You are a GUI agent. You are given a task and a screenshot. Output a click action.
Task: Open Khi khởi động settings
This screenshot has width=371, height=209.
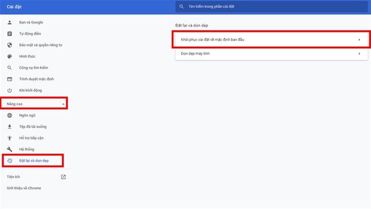click(31, 90)
